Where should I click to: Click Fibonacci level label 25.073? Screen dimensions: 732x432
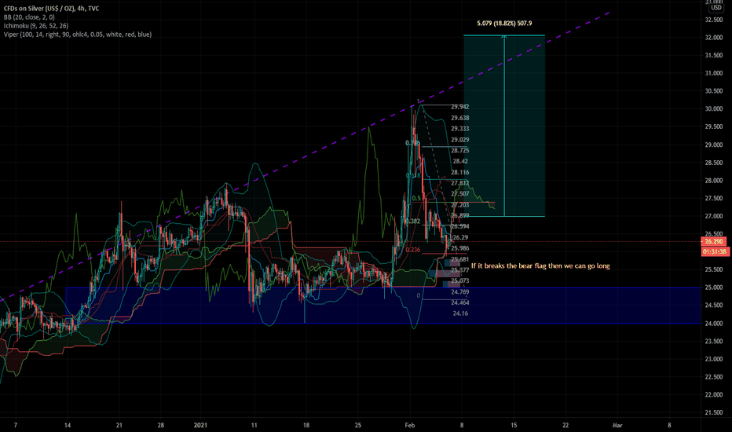click(x=459, y=281)
